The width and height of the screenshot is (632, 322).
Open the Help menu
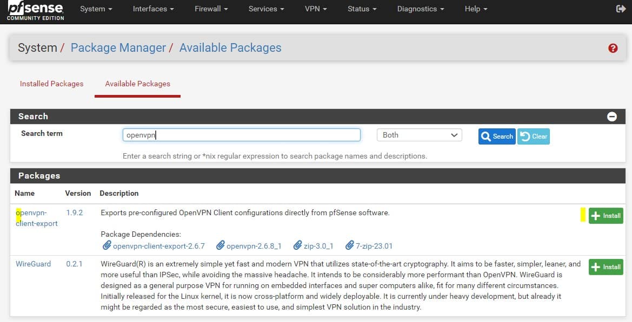tap(476, 9)
